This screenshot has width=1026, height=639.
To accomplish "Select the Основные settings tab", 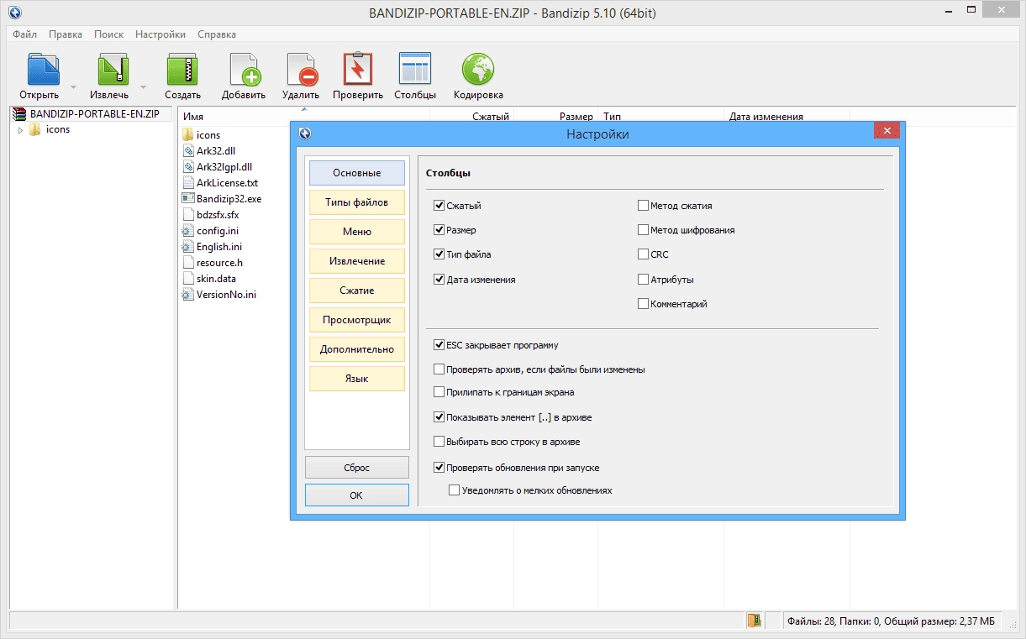I will click(x=357, y=172).
